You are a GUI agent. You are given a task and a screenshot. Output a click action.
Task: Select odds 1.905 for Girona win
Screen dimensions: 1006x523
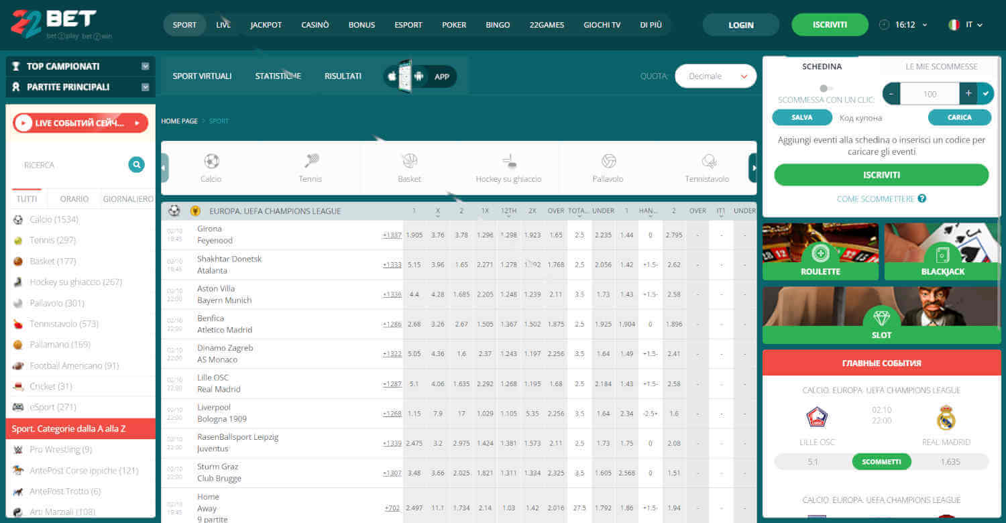pos(414,235)
